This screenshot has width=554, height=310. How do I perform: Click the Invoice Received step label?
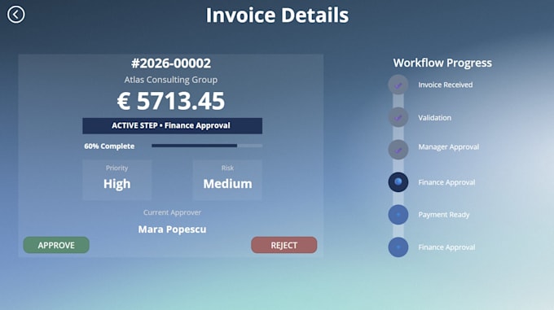[x=445, y=85]
